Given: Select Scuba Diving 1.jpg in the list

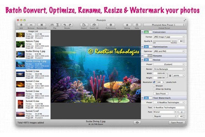Looking at the screenshot, I should tap(33, 54).
